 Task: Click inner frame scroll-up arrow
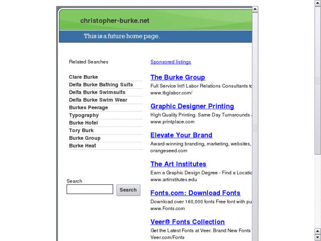[x=255, y=9]
